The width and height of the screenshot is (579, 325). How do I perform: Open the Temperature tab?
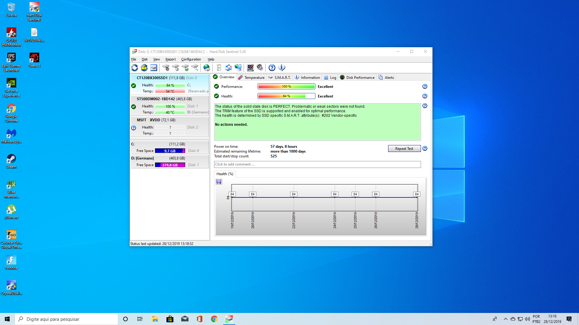pyautogui.click(x=252, y=78)
